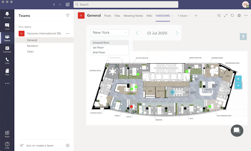Click the question mark help tile
The height and width of the screenshot is (151, 251).
pyautogui.click(x=243, y=37)
